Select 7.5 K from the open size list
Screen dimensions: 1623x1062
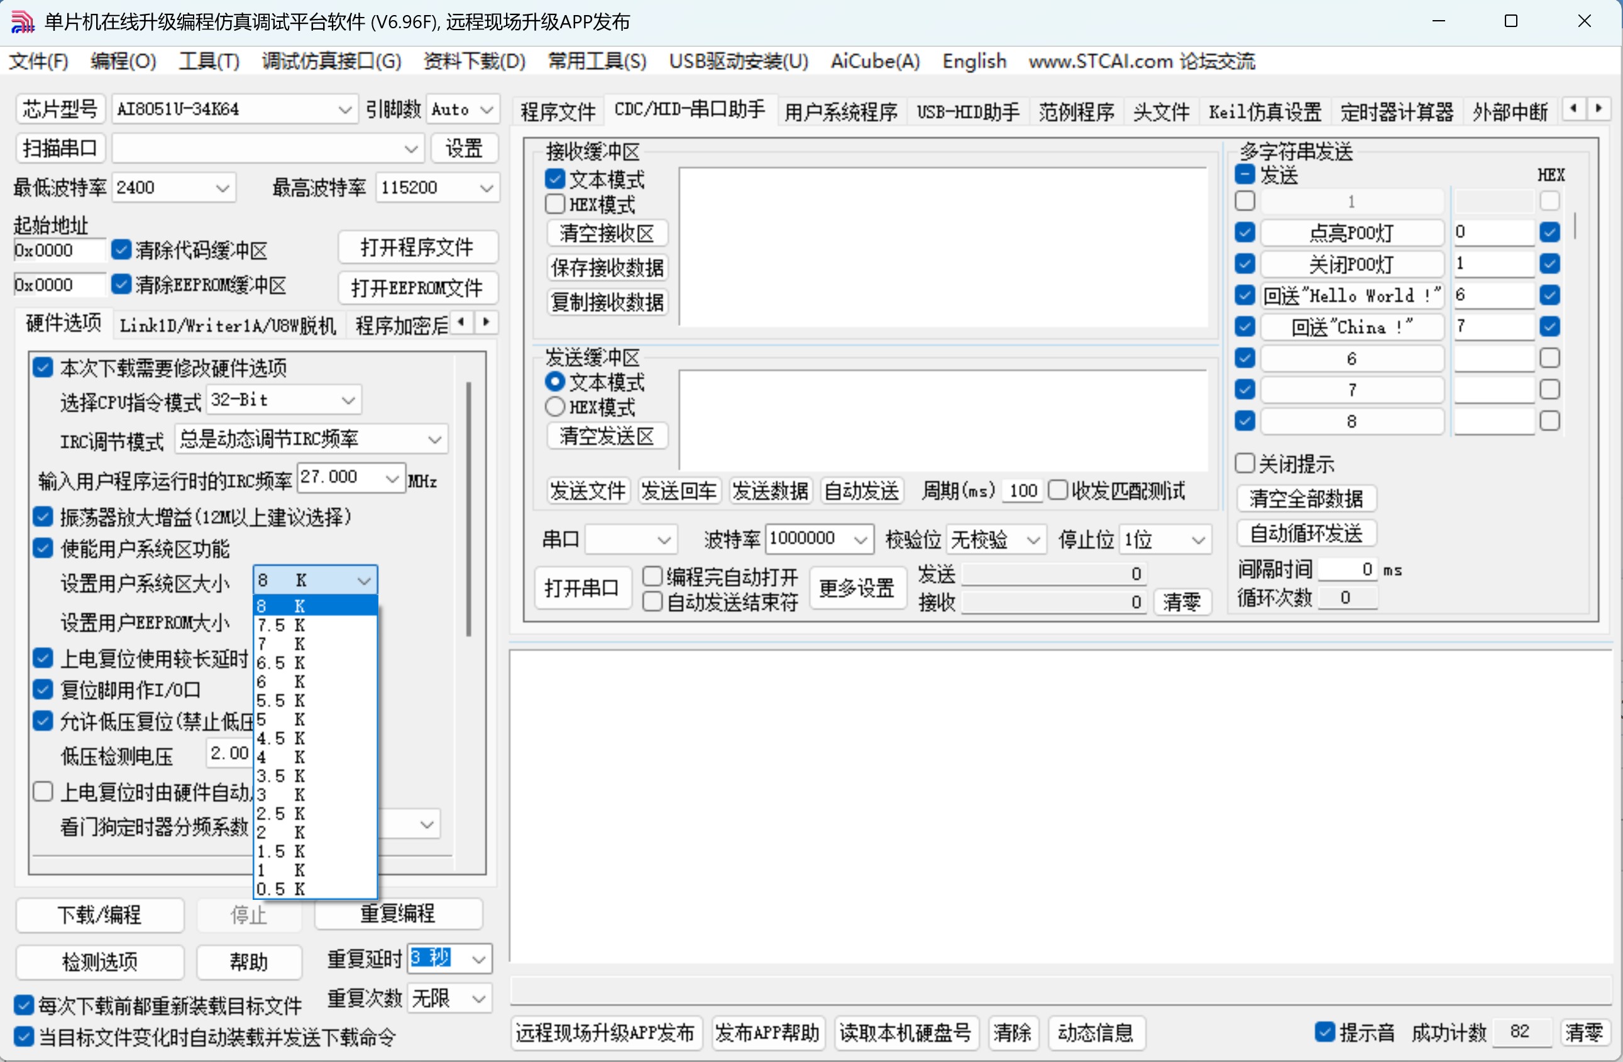282,625
